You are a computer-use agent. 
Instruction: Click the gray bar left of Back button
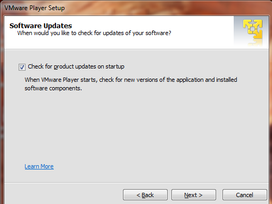(x=63, y=194)
